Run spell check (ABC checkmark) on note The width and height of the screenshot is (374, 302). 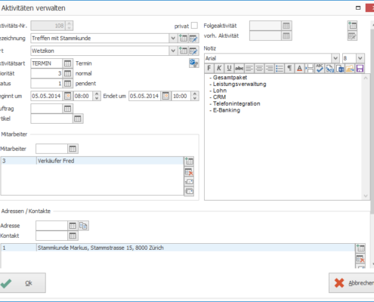[320, 68]
